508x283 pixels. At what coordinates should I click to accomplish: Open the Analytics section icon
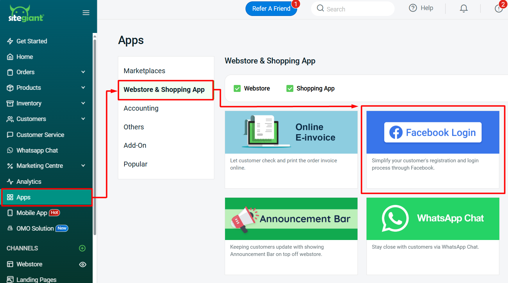point(9,181)
